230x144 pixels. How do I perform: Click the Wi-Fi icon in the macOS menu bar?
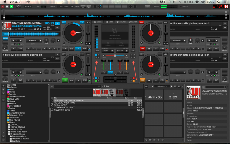pyautogui.click(x=197, y=2)
